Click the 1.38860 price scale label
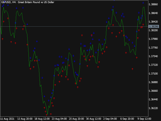The image size is (161, 121). pyautogui.click(x=153, y=4)
